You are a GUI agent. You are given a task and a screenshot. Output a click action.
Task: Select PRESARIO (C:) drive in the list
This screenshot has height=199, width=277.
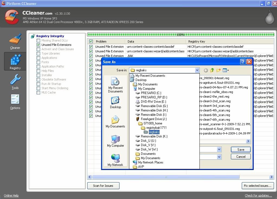[x=151, y=93]
